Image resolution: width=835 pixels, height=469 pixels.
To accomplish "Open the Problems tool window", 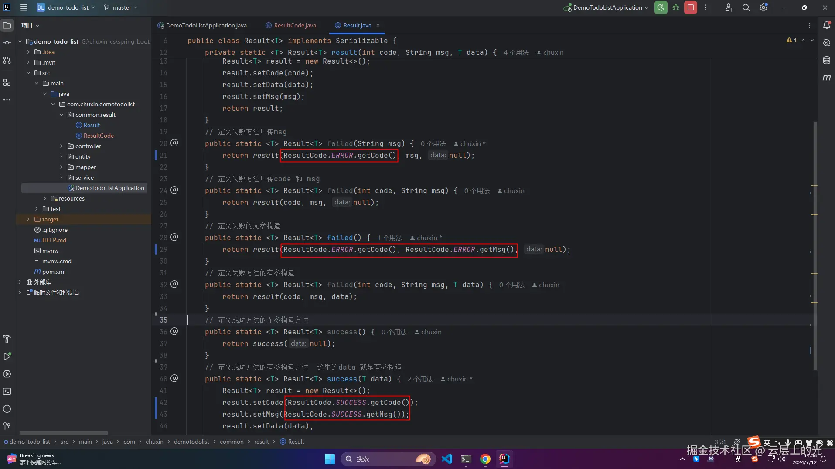I will point(7,409).
